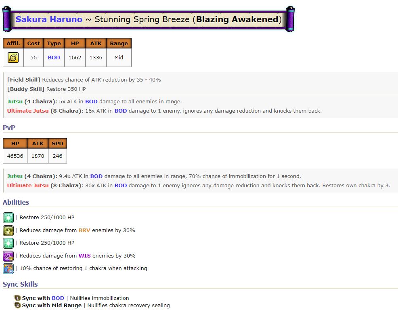The width and height of the screenshot is (398, 310).
Task: Click BOD link in 16x Ultimate Jutsu line
Action: (x=121, y=111)
